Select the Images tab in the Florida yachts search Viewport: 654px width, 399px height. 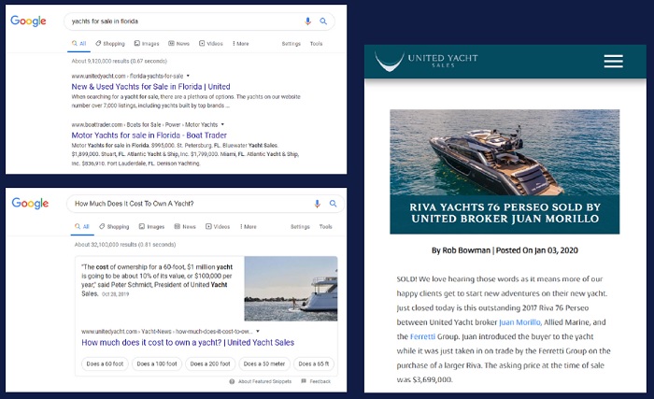click(x=147, y=43)
